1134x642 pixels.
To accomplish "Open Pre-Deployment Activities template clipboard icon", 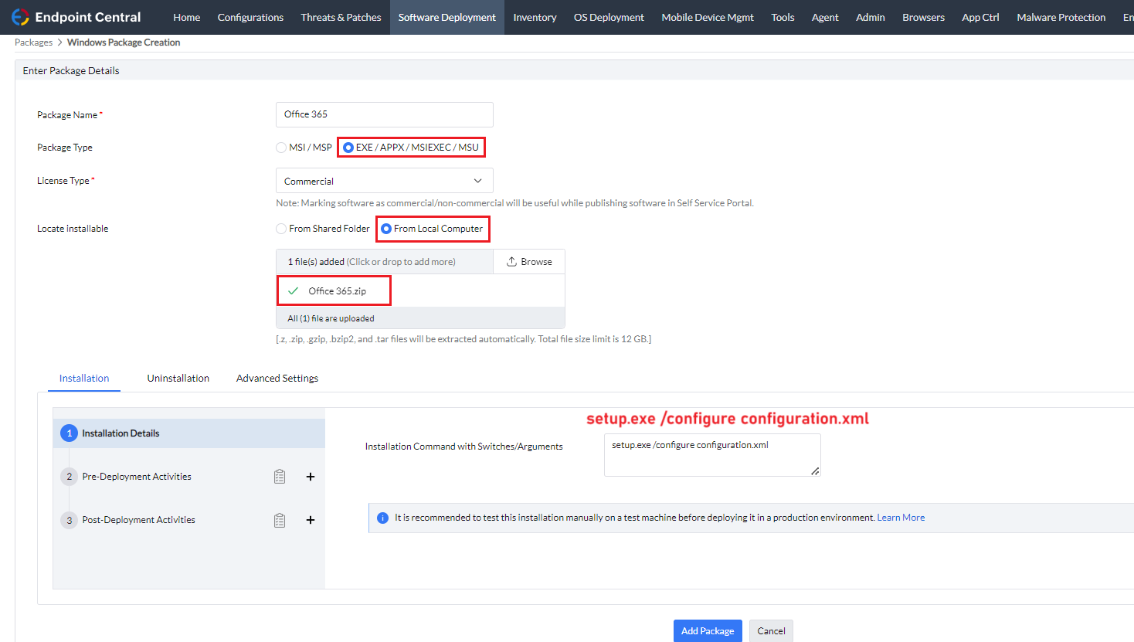I will [x=280, y=477].
